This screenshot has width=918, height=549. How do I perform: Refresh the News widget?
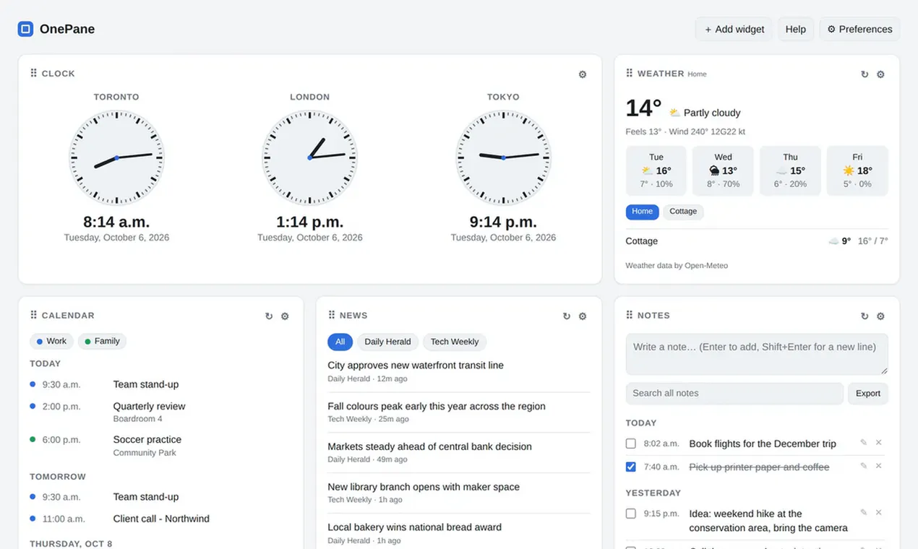pos(567,316)
